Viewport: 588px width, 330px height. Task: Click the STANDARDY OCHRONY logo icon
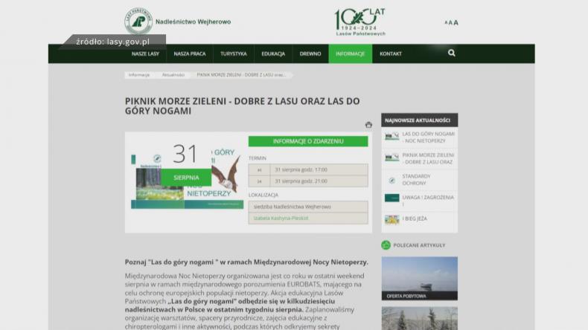(392, 181)
